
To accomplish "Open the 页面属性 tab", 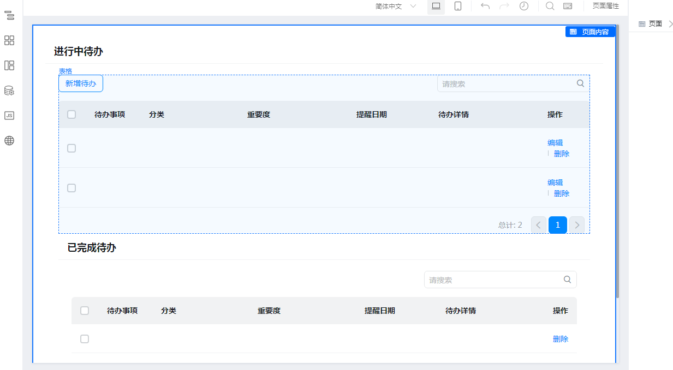I will point(606,6).
